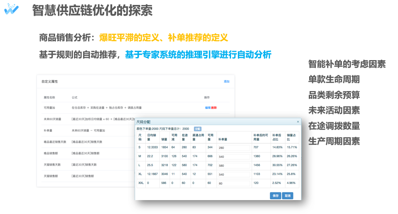Image resolution: width=398 pixels, height=214 pixels.
Task: Click the 自定义属性 panel heading
Action: click(50, 82)
